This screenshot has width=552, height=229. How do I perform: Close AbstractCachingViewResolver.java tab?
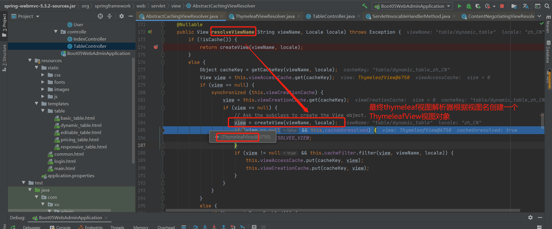[x=222, y=16]
